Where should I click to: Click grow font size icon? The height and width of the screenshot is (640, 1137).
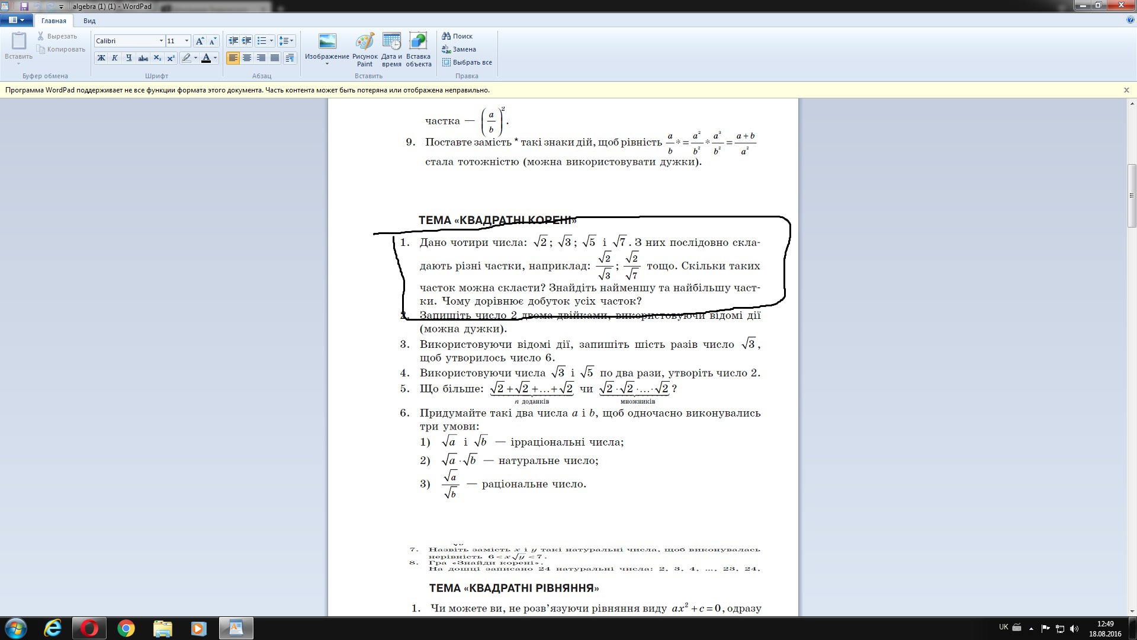(200, 41)
